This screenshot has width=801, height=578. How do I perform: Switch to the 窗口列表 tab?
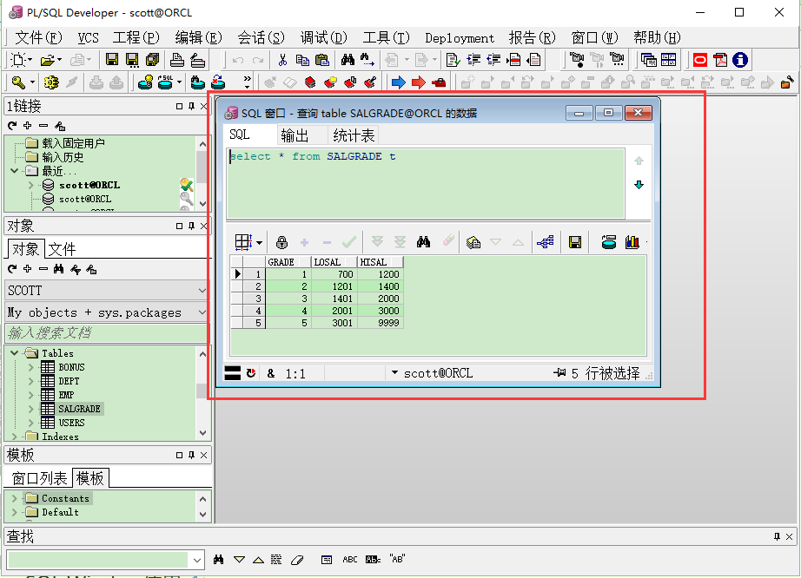coord(39,478)
